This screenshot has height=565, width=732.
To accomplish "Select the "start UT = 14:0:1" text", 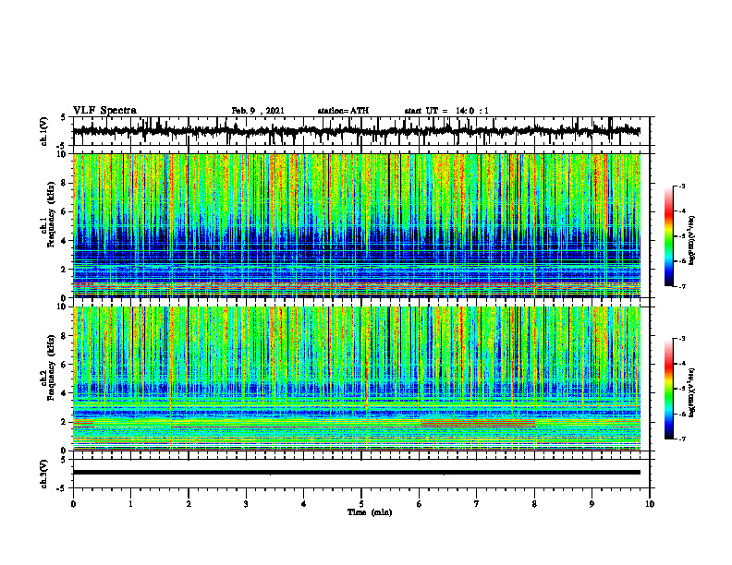I will click(446, 111).
